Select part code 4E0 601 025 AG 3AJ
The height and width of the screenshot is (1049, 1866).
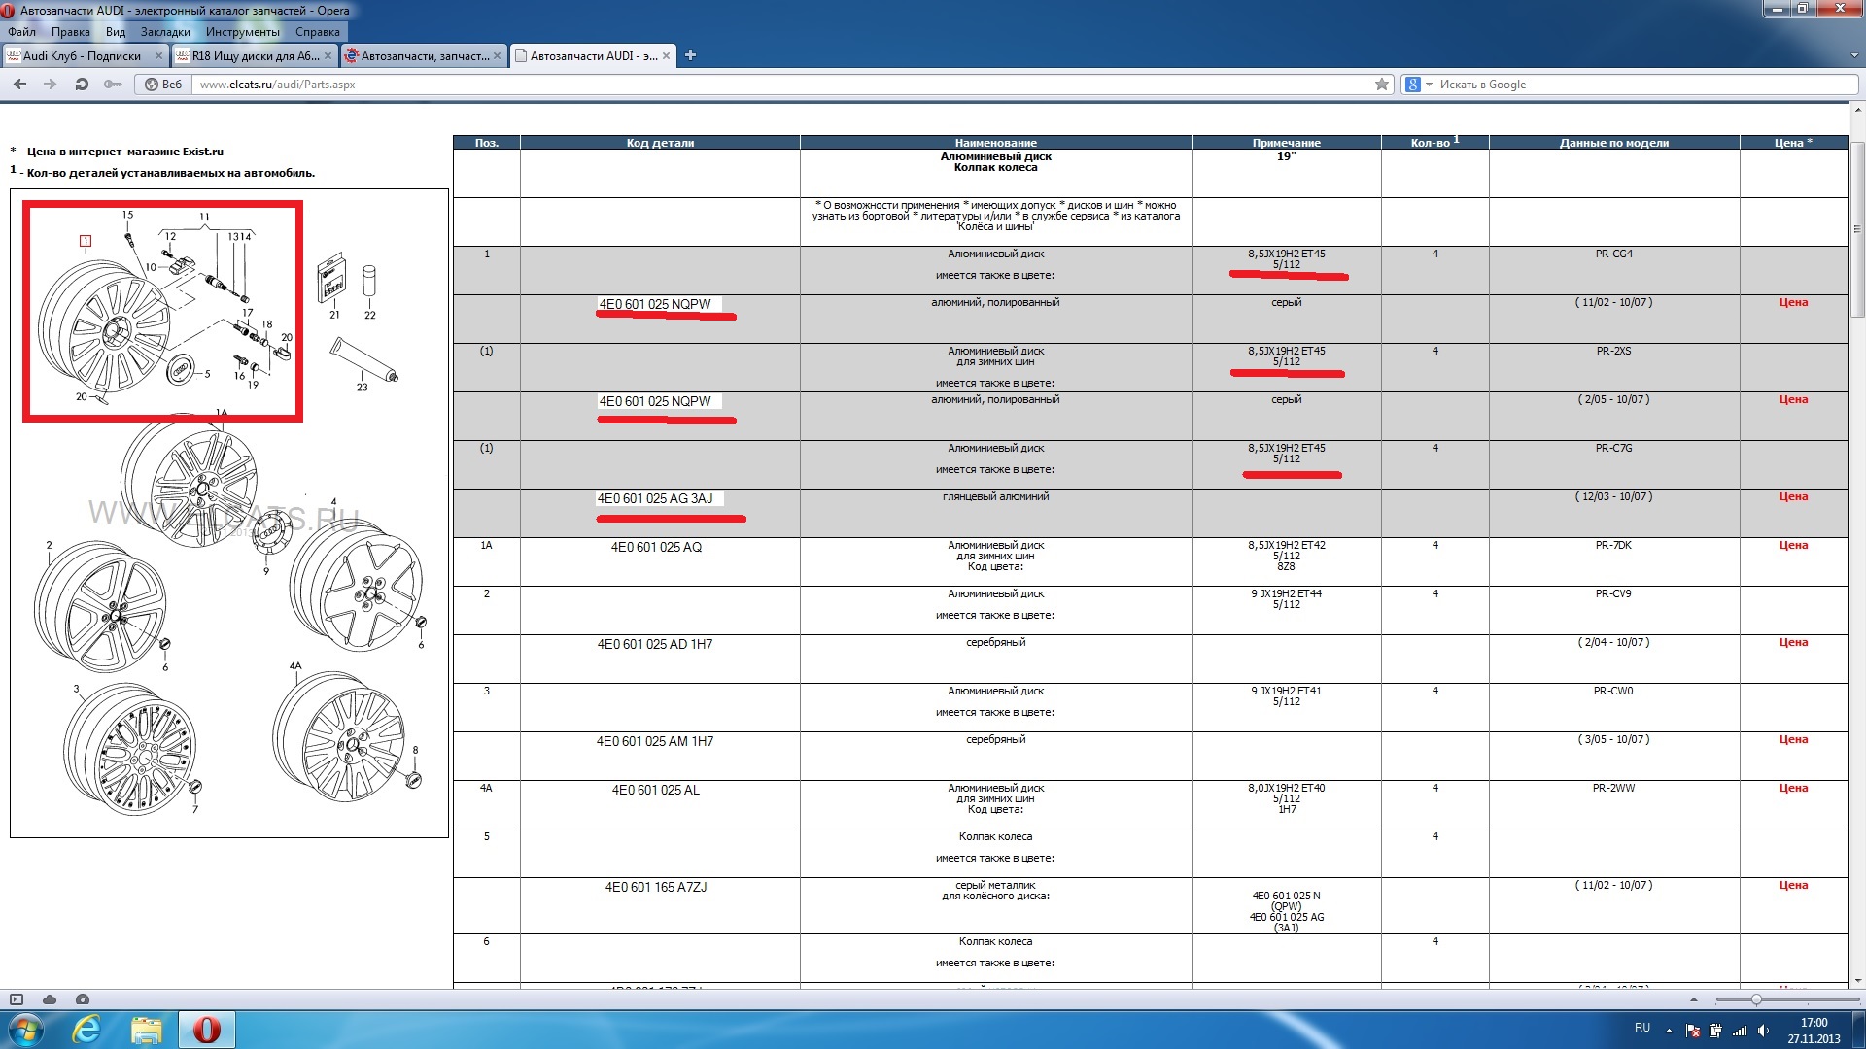click(655, 498)
